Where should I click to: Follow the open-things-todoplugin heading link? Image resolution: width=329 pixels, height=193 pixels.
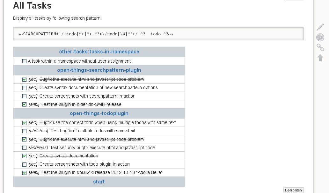[x=99, y=114]
